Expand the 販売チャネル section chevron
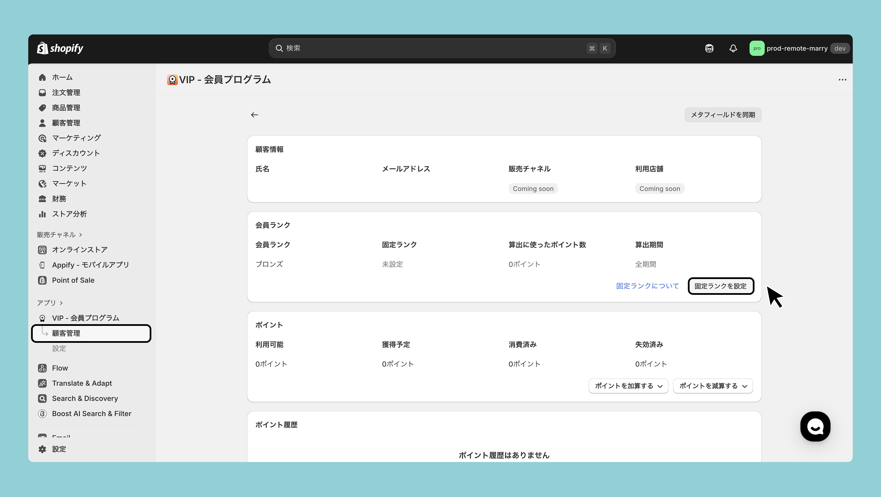The image size is (881, 497). pos(81,235)
